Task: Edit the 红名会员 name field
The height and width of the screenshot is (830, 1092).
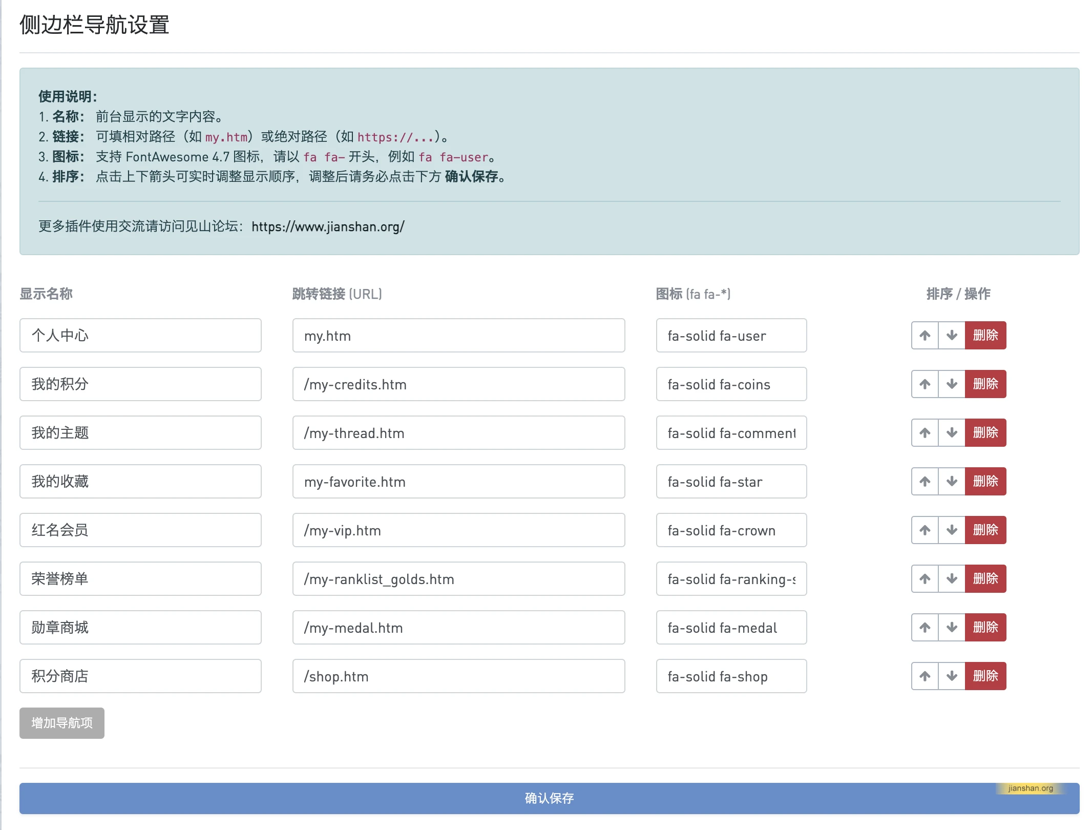Action: (x=140, y=530)
